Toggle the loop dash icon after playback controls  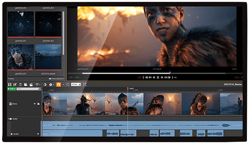click(175, 78)
